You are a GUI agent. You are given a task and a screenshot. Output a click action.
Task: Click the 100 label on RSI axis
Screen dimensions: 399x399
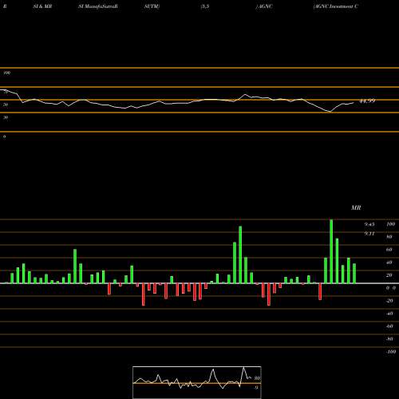point(7,73)
